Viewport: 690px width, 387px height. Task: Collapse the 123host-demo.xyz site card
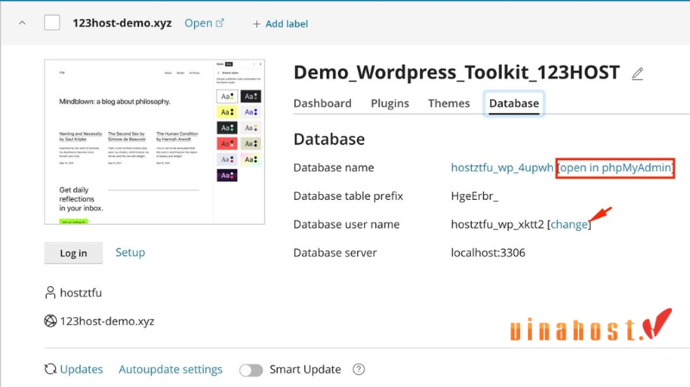[22, 23]
